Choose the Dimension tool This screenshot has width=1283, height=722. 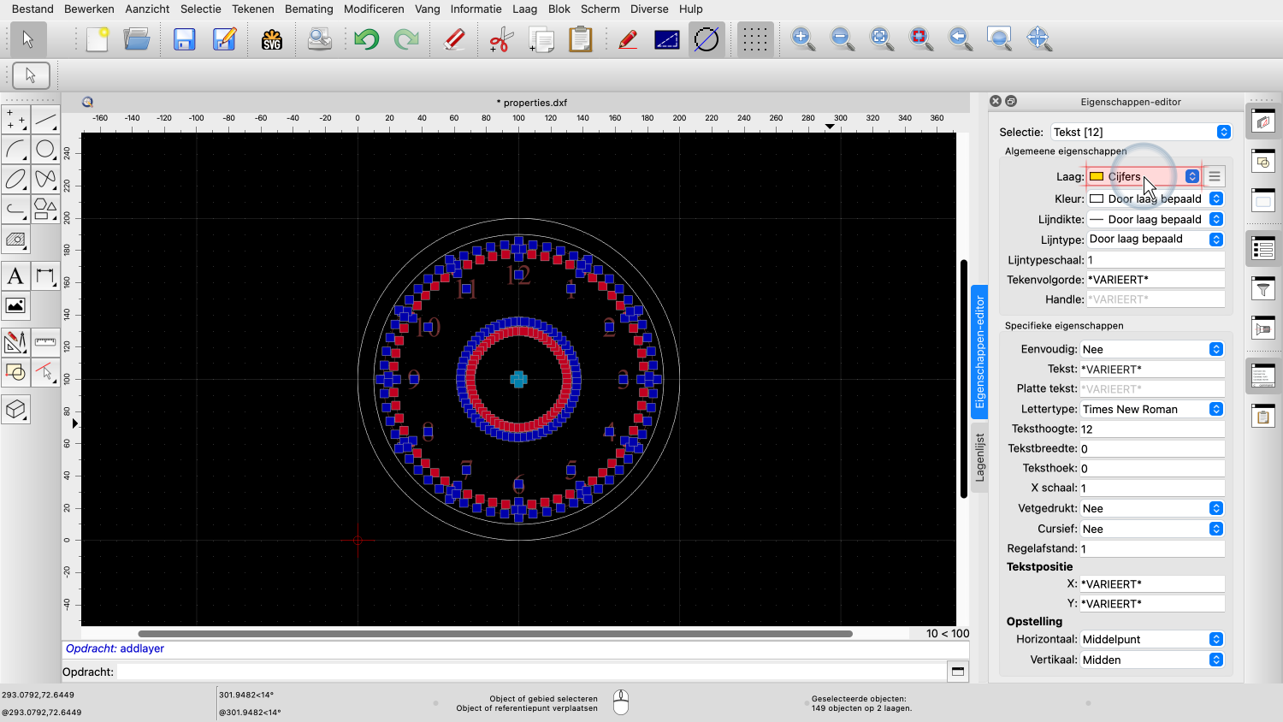click(45, 276)
